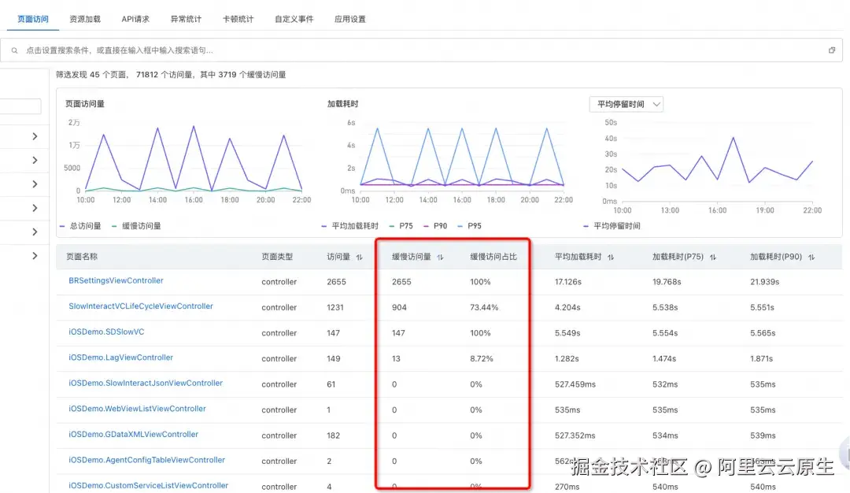The image size is (850, 493).
Task: Expand the fourth left sidebar chevron
Action: click(35, 208)
